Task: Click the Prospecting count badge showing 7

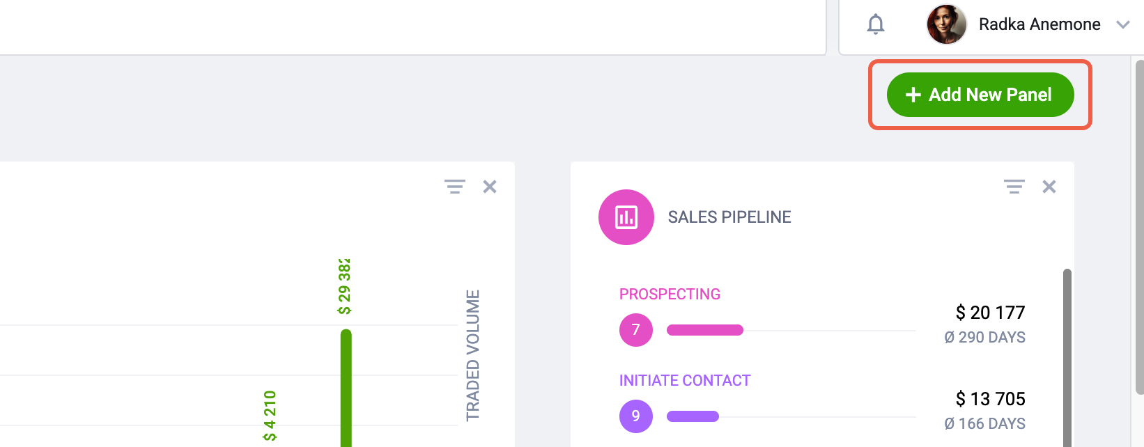Action: point(636,330)
